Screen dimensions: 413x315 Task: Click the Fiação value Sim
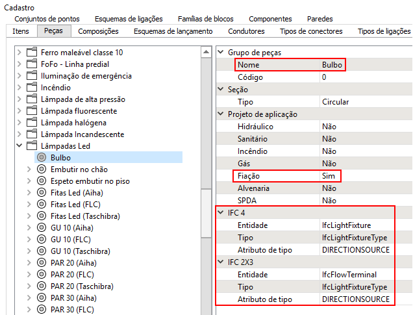(x=330, y=176)
